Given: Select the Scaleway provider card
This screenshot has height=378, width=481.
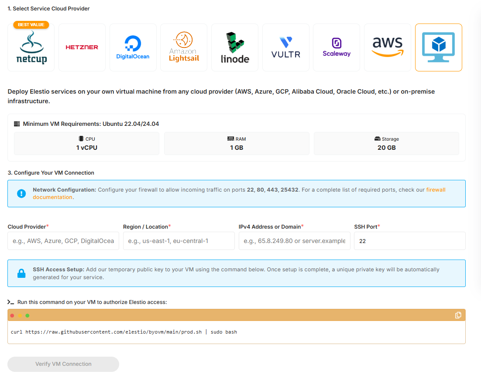Looking at the screenshot, I should (337, 47).
